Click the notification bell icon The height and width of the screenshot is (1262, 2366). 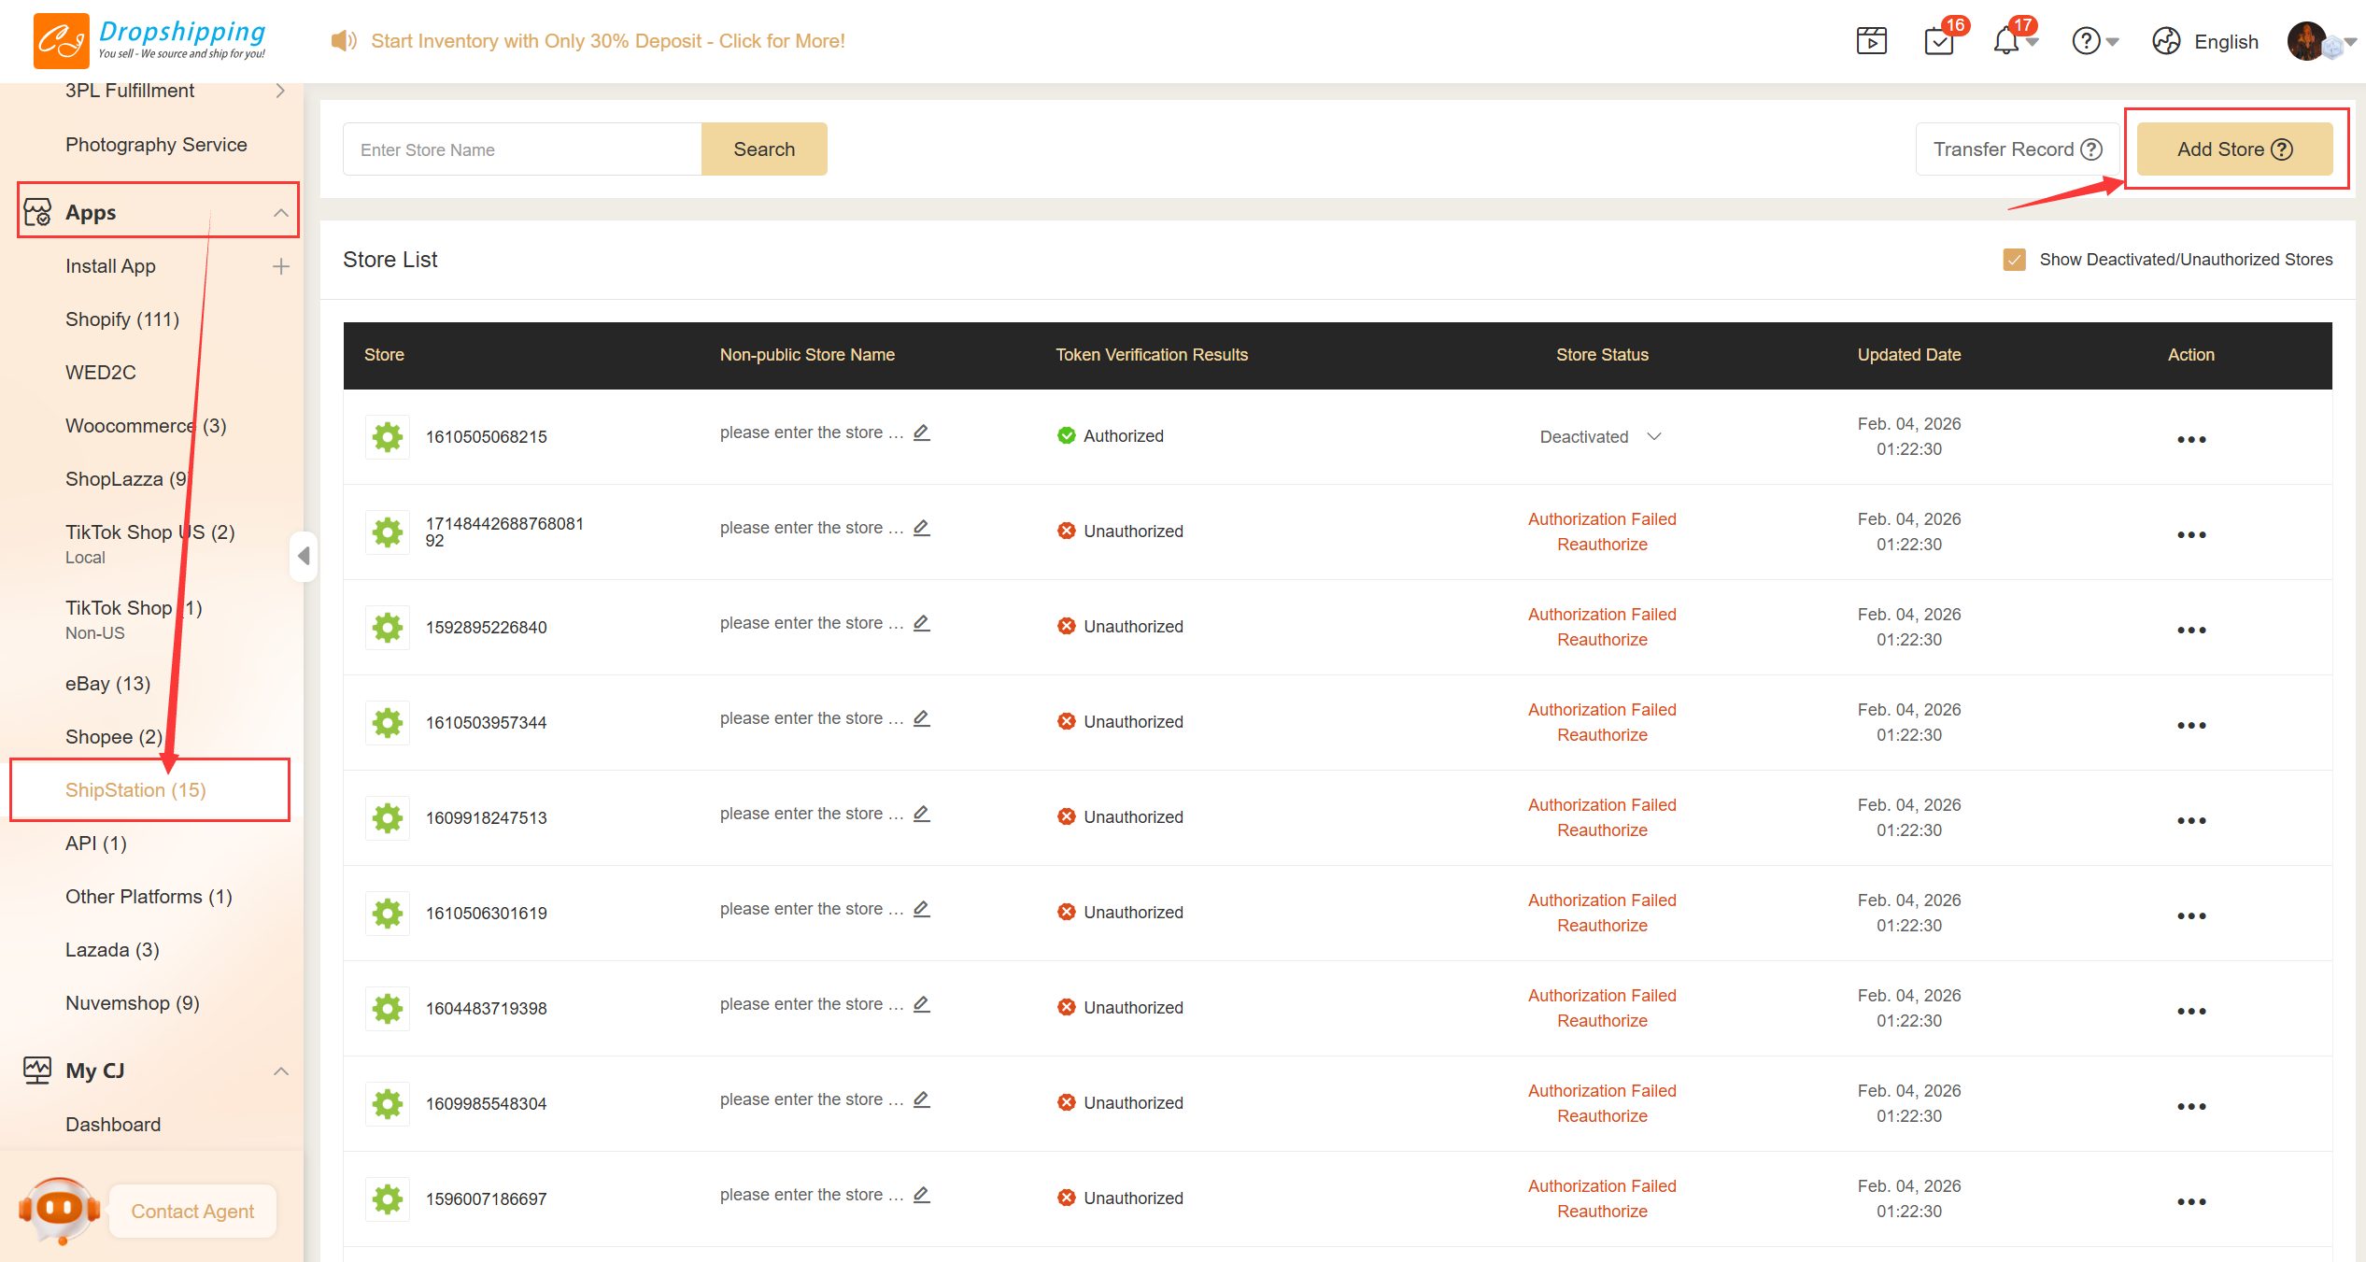pyautogui.click(x=2006, y=41)
